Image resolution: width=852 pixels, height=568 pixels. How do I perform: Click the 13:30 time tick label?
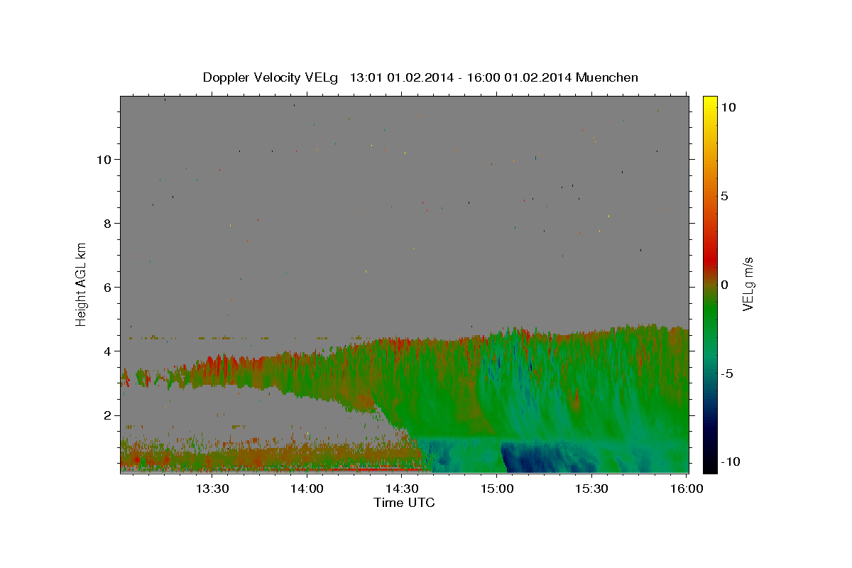pos(212,488)
